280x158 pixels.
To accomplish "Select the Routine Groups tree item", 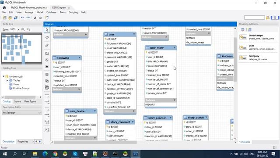I will tap(21, 88).
